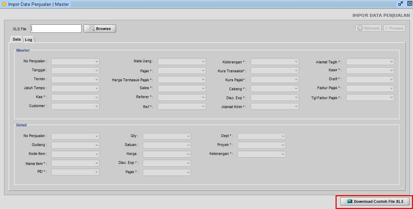Open the Mata Uang dropdown
413x209 pixels.
[x=182, y=62]
